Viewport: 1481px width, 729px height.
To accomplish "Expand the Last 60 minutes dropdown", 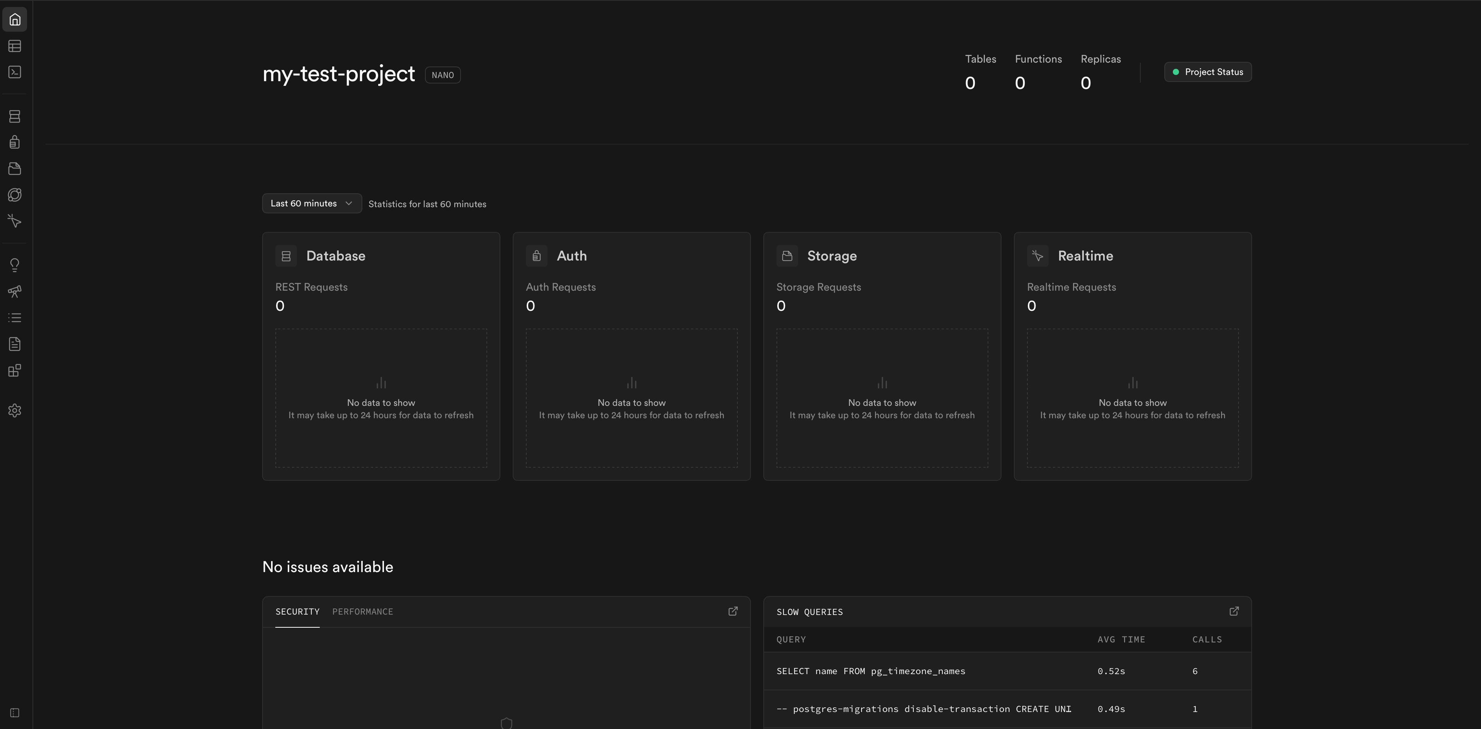I will coord(312,204).
